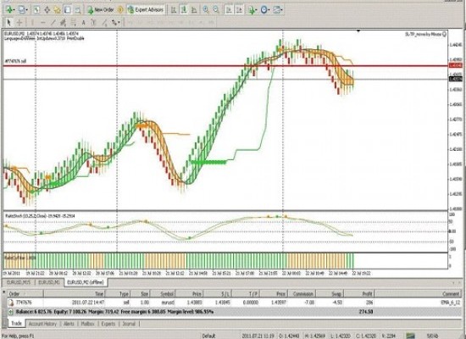This screenshot has width=466, height=339.
Task: Click the zoom in magnifier icon
Action: click(206, 10)
